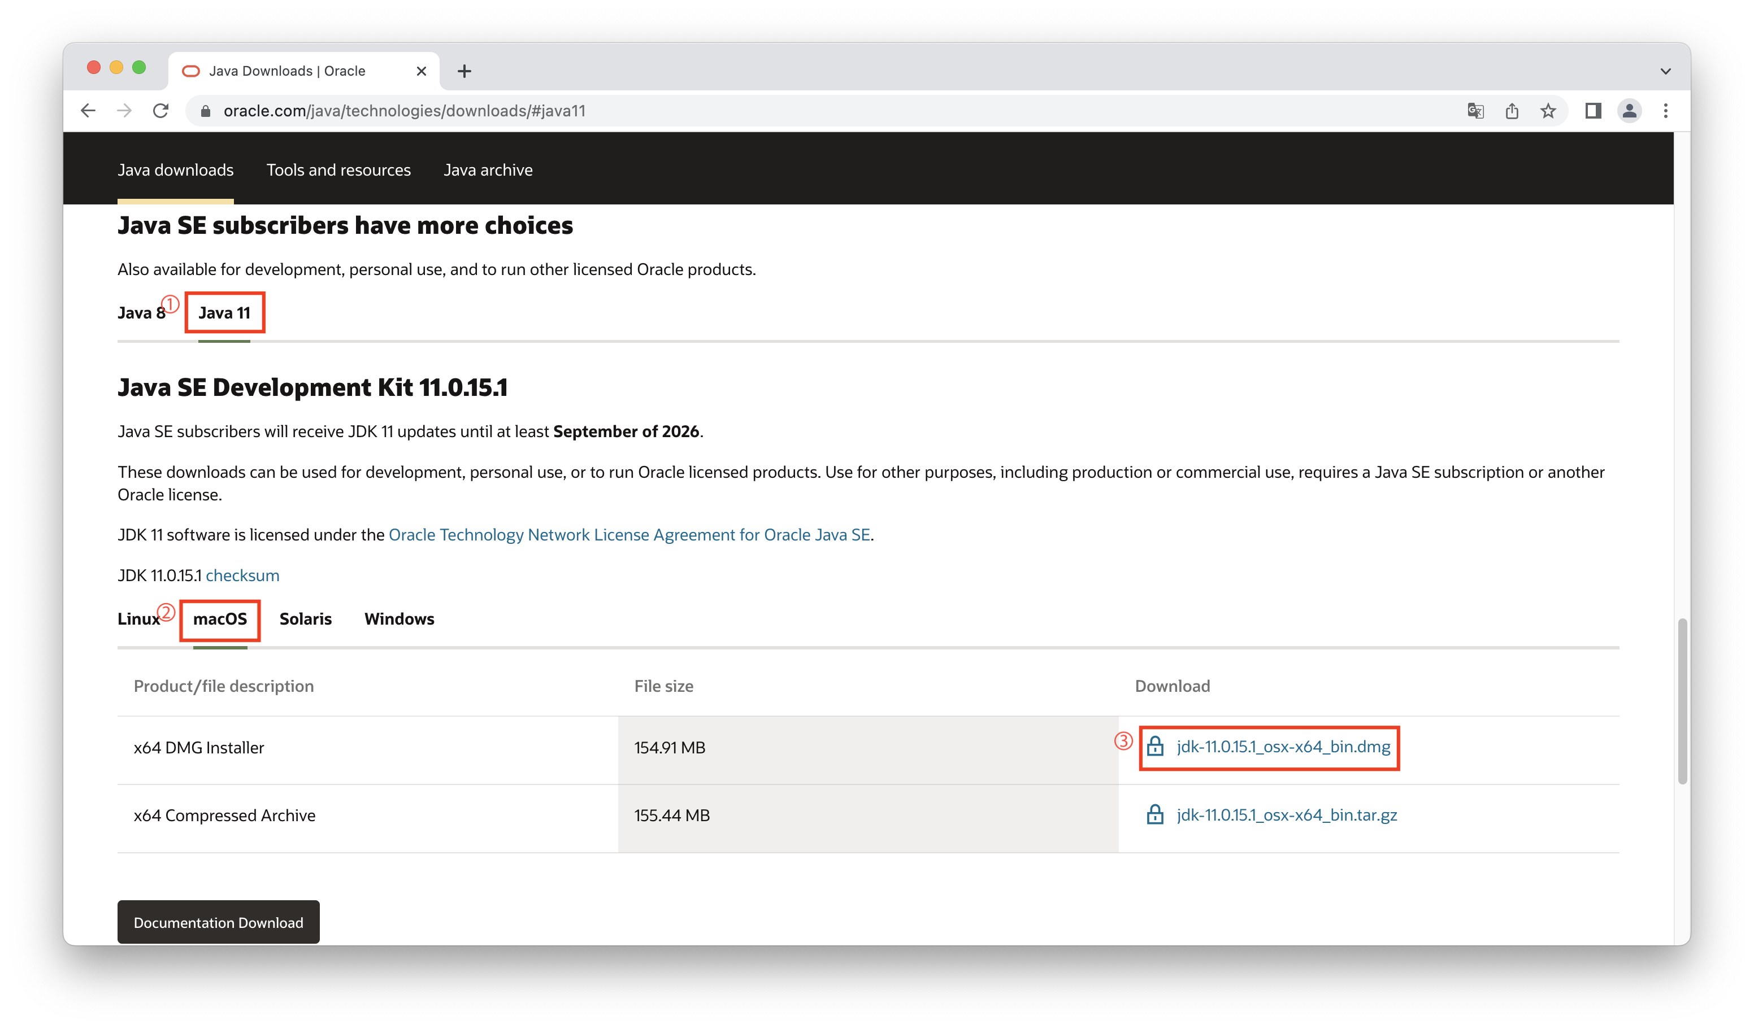This screenshot has height=1029, width=1754.
Task: Go back with the browser back arrow
Action: (88, 111)
